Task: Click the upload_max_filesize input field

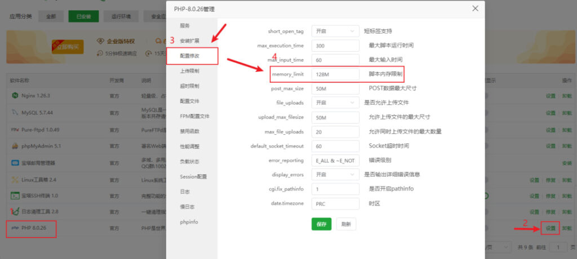Action: (335, 117)
